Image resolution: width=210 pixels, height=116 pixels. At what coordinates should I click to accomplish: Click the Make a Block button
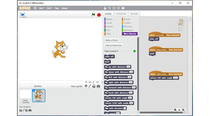click(112, 40)
